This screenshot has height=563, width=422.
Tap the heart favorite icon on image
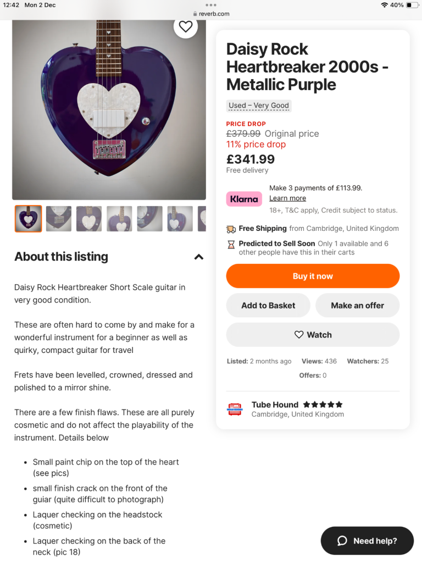click(186, 26)
